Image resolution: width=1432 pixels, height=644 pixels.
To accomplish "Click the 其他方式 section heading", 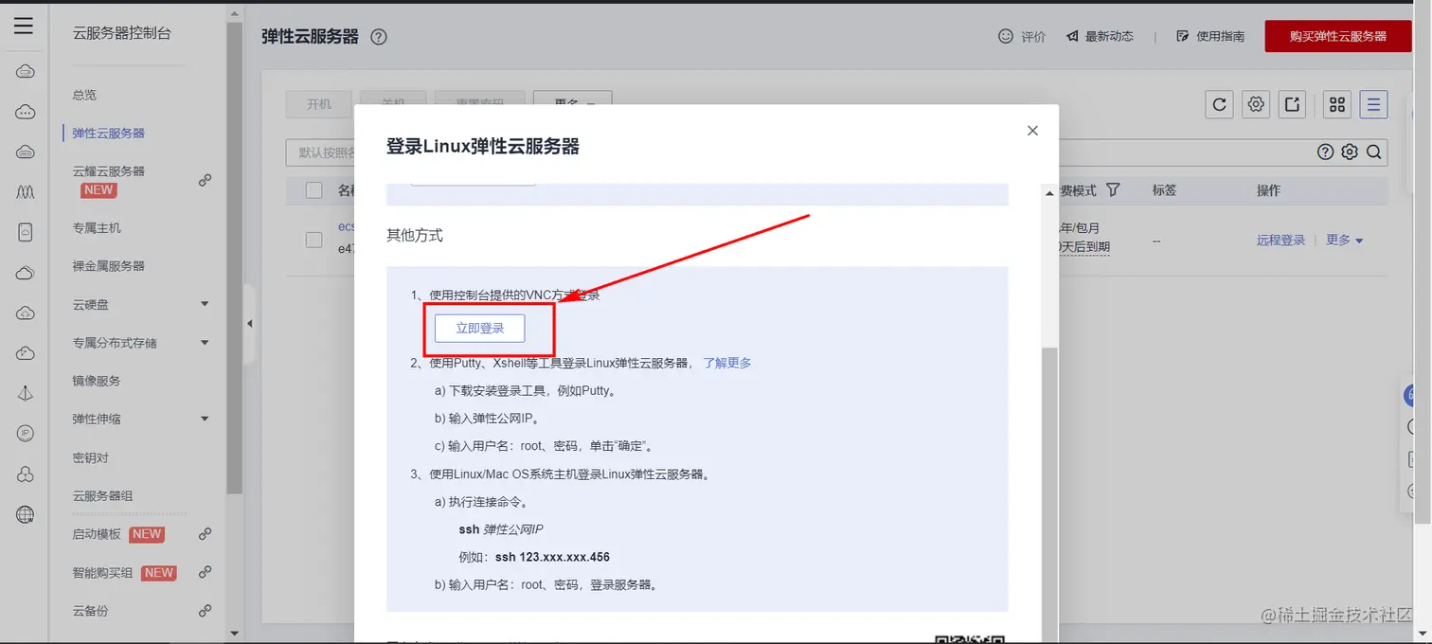I will (x=415, y=235).
